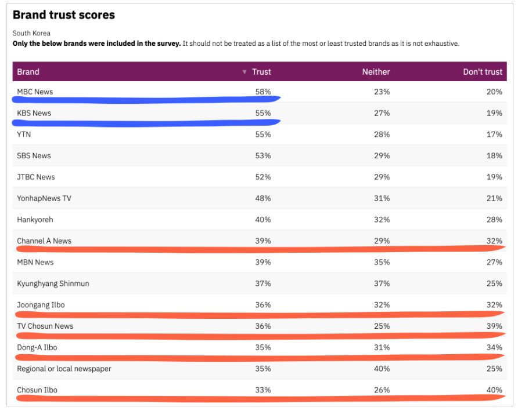Click the Trust column header label
This screenshot has width=518, height=411.
[x=261, y=72]
